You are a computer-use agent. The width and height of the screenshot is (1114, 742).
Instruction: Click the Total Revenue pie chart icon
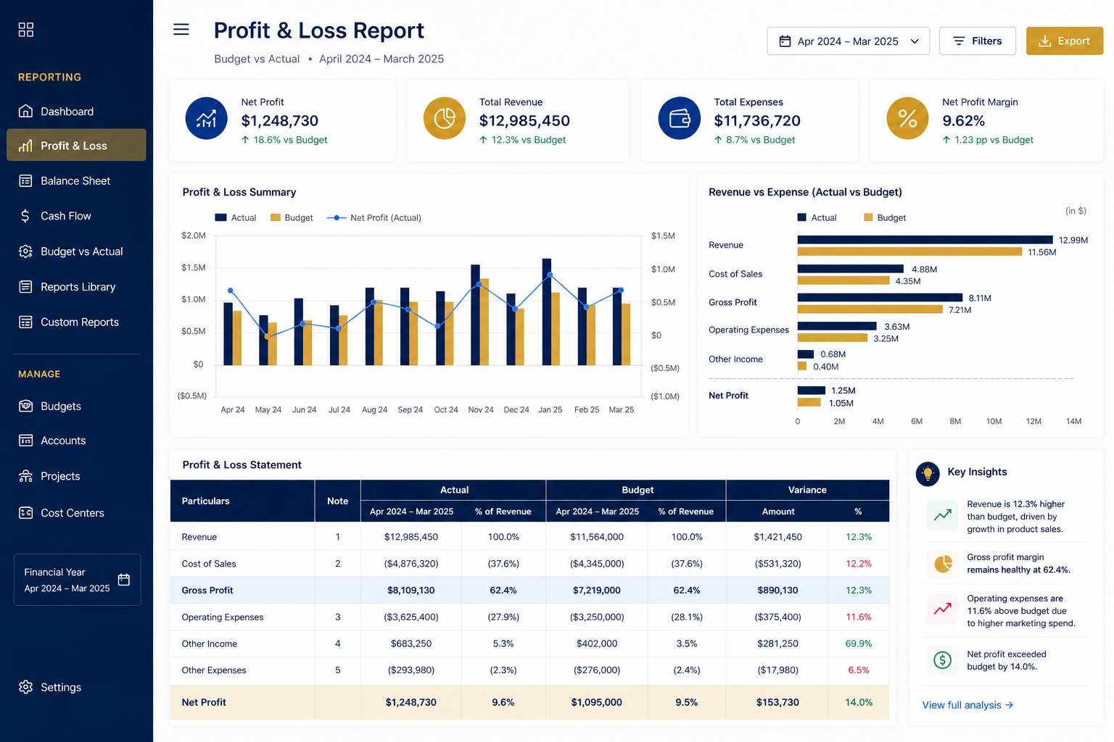coord(445,118)
